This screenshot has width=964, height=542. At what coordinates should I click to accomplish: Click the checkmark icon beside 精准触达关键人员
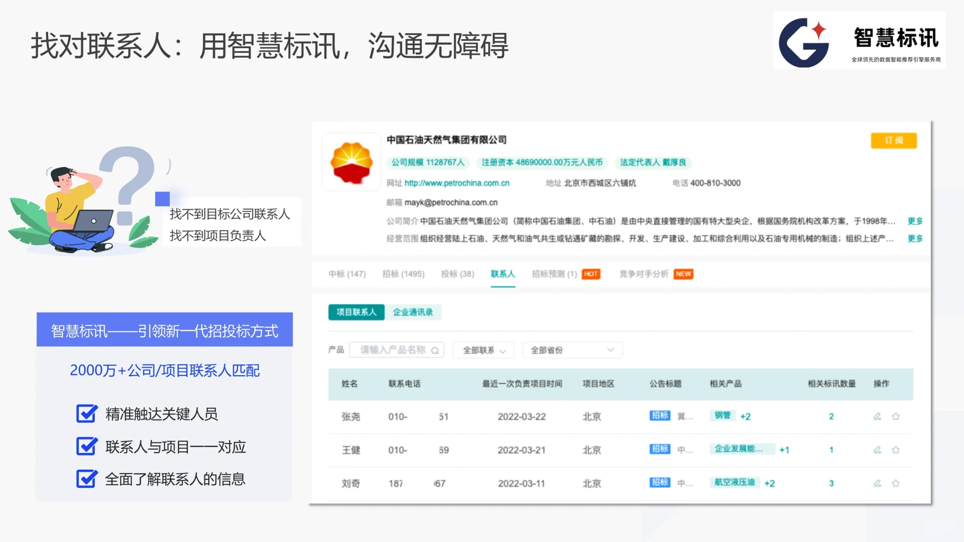[x=86, y=414]
